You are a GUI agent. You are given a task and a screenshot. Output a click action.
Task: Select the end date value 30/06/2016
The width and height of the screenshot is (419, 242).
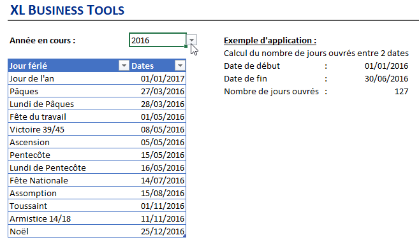point(386,79)
